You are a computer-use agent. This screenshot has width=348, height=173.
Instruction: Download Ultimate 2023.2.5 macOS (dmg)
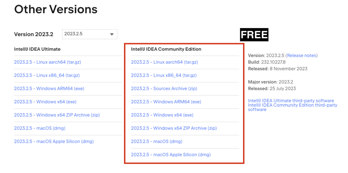pyautogui.click(x=40, y=128)
